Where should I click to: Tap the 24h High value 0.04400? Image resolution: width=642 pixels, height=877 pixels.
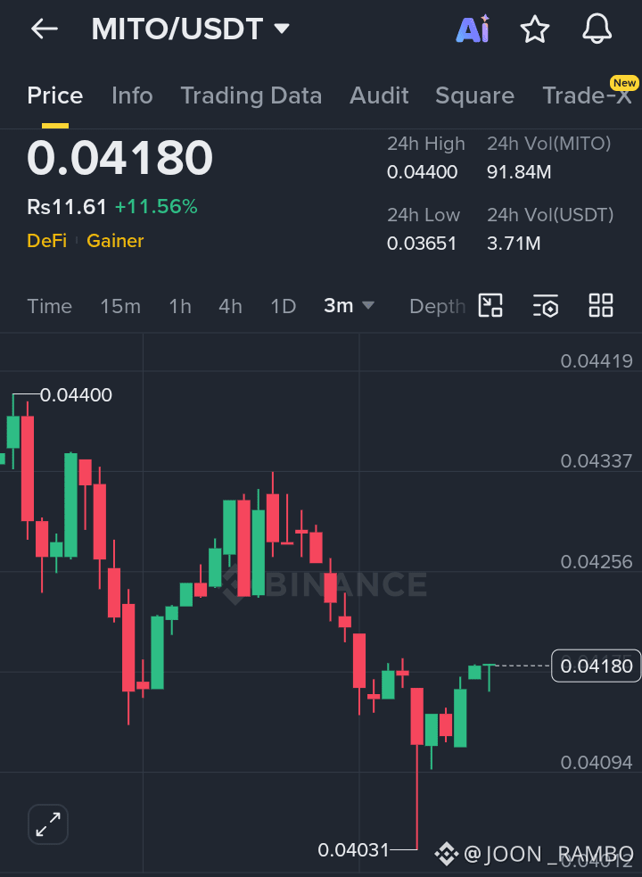pyautogui.click(x=423, y=172)
